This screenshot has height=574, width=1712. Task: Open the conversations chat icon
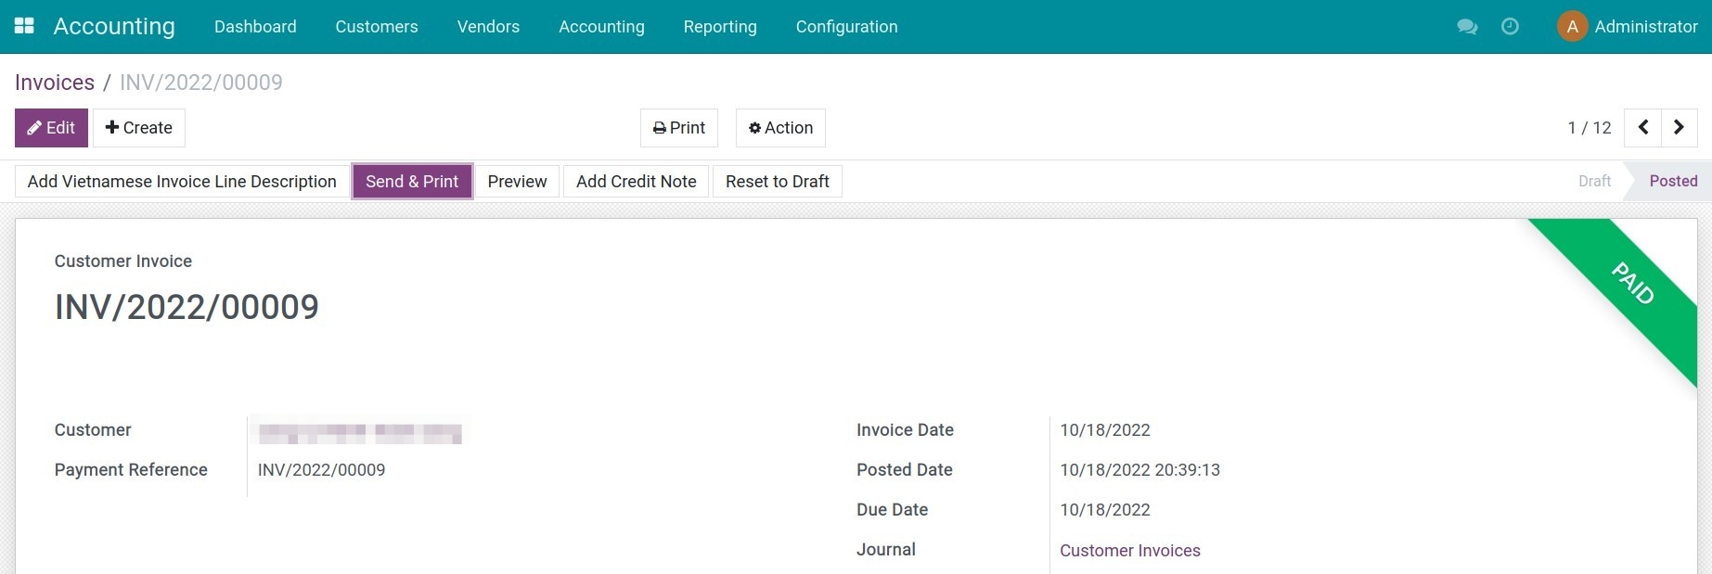1467,27
